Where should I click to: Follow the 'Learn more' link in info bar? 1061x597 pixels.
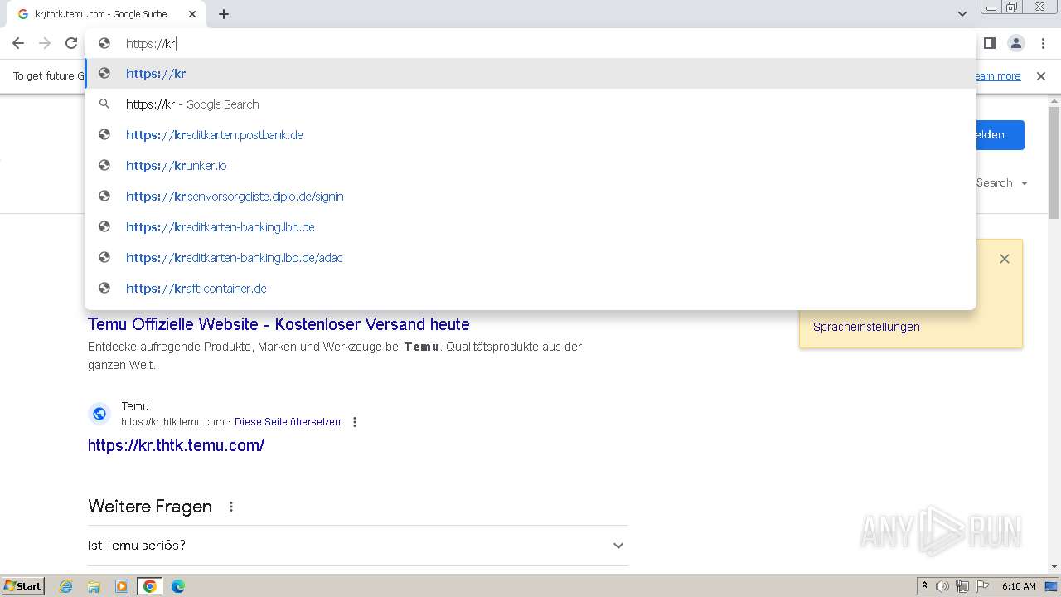pos(997,76)
